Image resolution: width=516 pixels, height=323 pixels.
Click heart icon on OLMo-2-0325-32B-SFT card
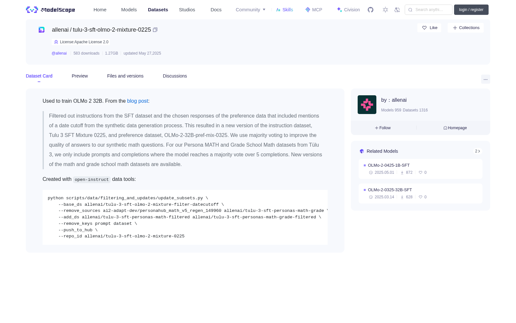[x=421, y=197]
